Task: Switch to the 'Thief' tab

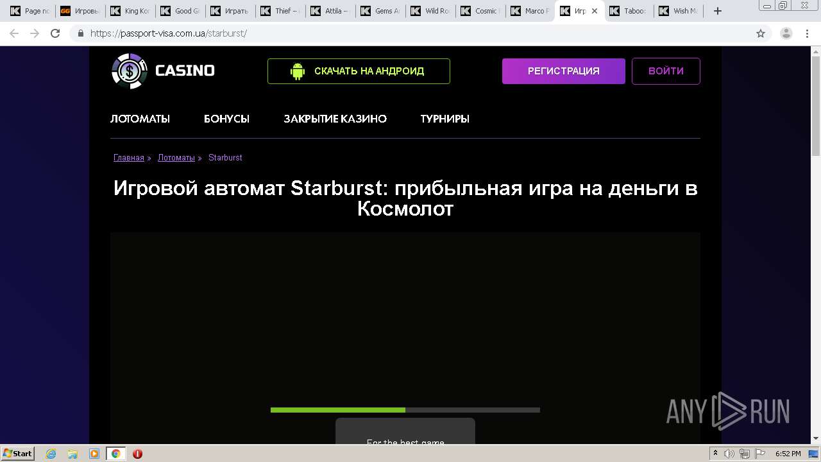Action: (x=280, y=11)
